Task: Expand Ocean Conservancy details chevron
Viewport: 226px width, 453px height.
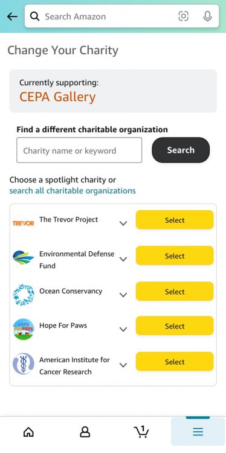Action: [x=123, y=295]
